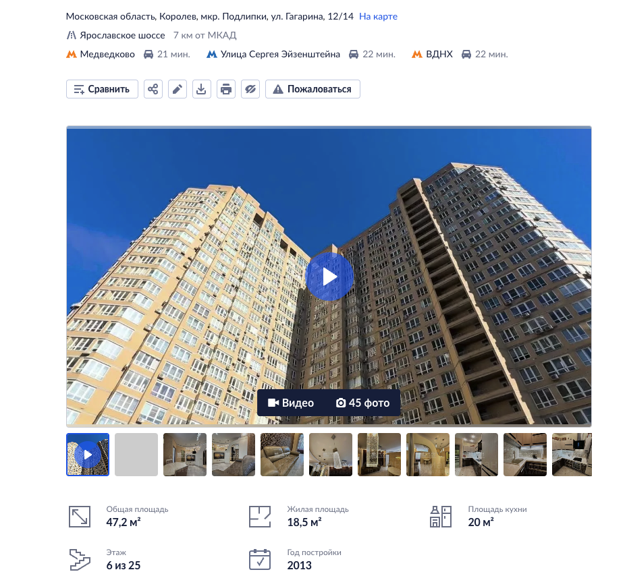The height and width of the screenshot is (574, 625).
Task: Click the Сравнить compare button
Action: coord(102,89)
